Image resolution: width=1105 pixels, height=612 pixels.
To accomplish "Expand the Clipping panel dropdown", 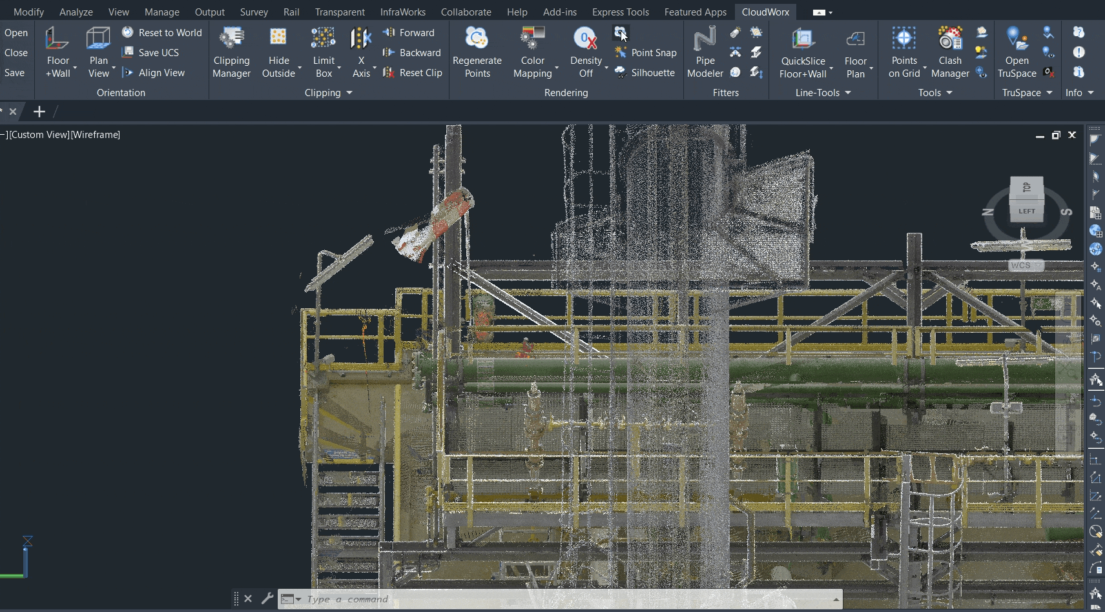I will [349, 93].
